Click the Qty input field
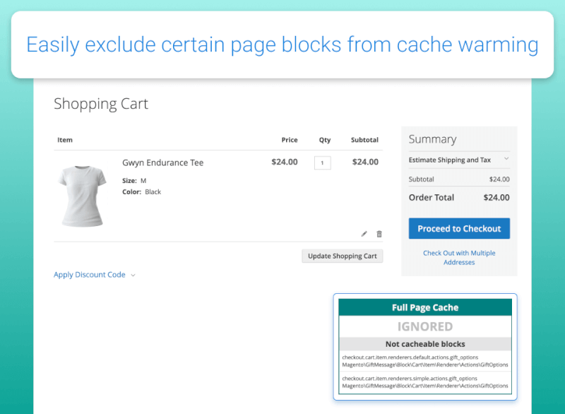 [x=322, y=162]
